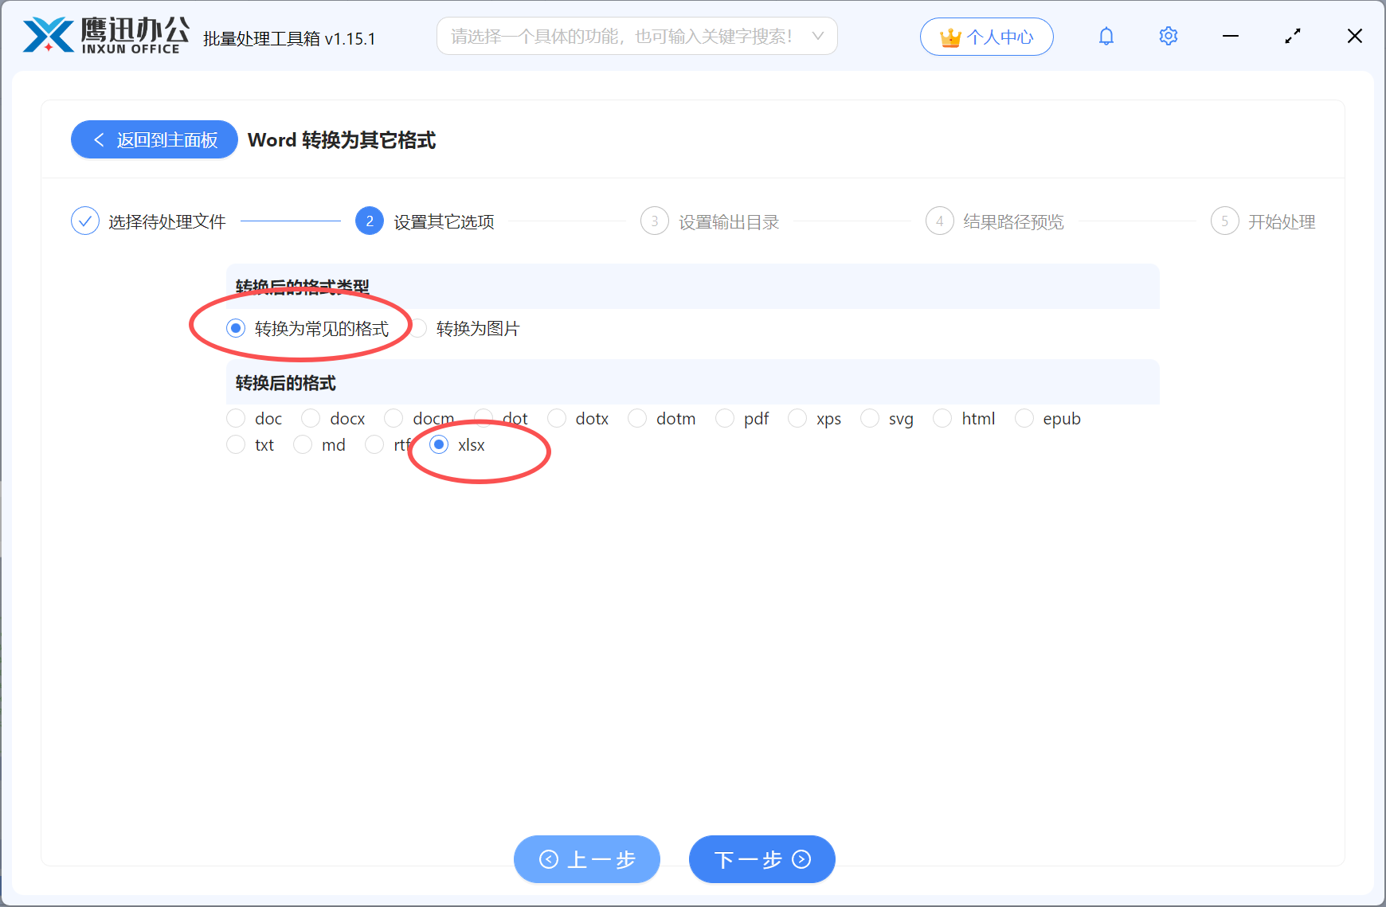Select 转换为图片 format type
This screenshot has width=1386, height=907.
pos(419,328)
